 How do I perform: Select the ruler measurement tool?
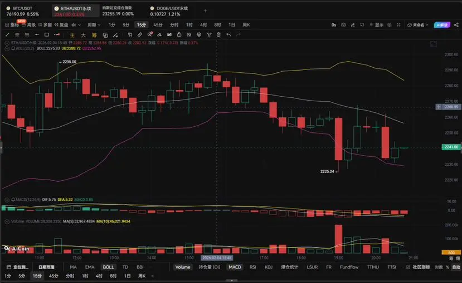(x=140, y=34)
